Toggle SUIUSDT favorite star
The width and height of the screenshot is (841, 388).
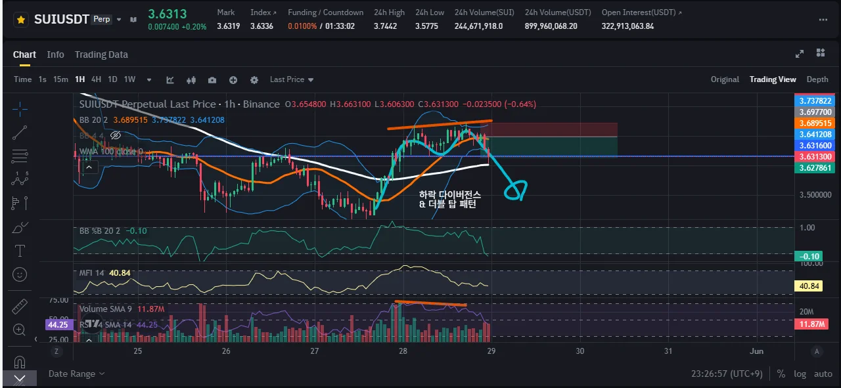[21, 20]
